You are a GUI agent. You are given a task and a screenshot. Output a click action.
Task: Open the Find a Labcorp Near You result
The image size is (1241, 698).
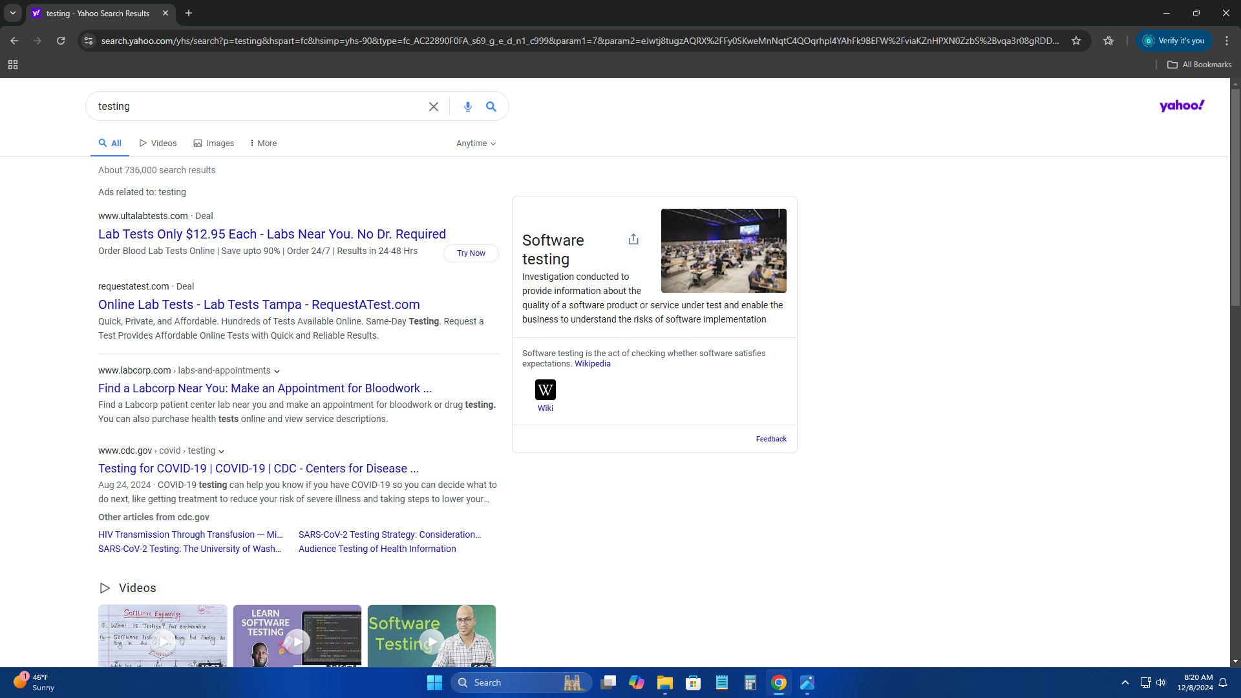point(265,388)
